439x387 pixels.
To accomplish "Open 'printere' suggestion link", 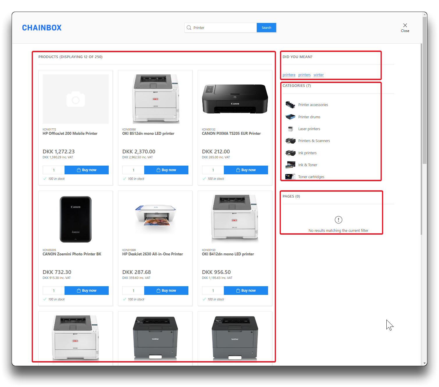I will 289,75.
